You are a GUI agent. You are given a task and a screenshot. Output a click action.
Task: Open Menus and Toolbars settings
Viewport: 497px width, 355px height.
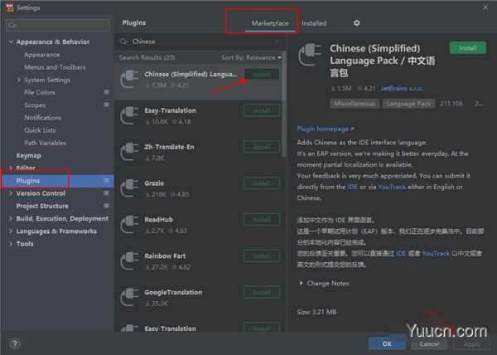tap(55, 67)
